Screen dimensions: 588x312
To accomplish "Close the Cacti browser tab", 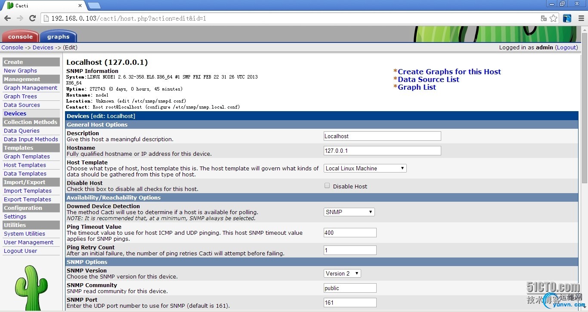I will (x=80, y=6).
